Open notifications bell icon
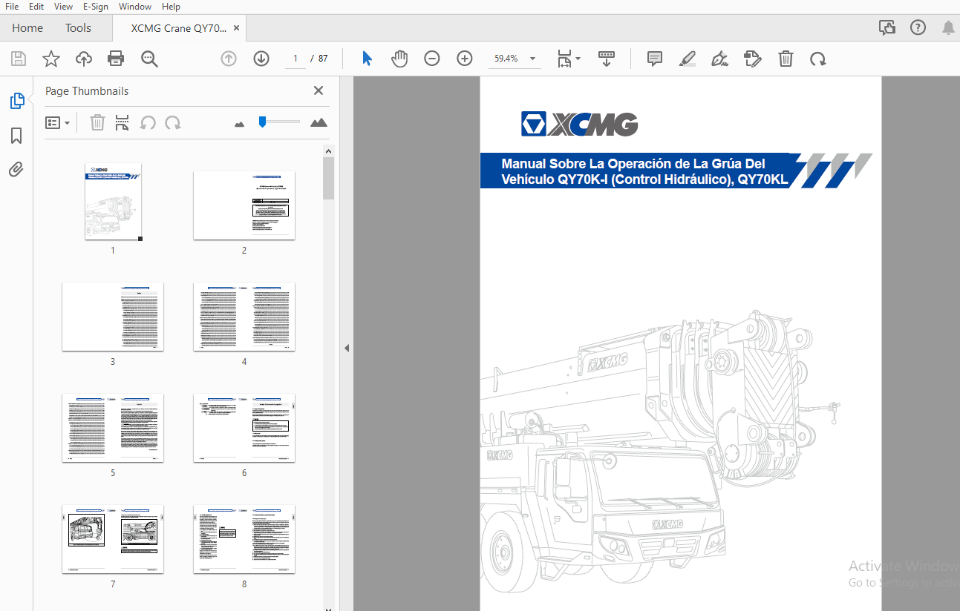Viewport: 960px width, 611px height. pyautogui.click(x=948, y=28)
